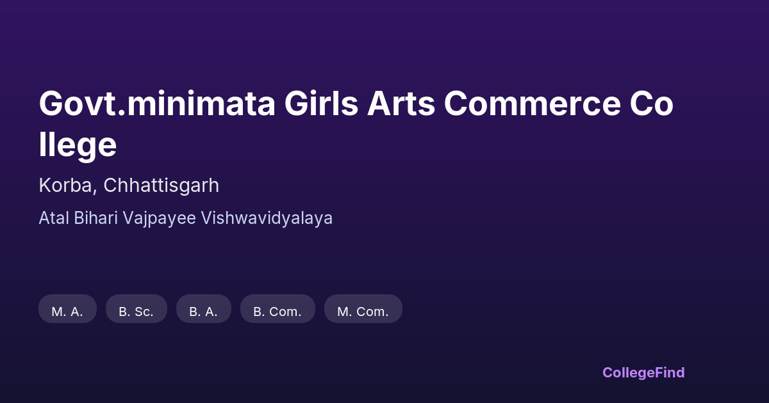This screenshot has height=403, width=769.
Task: Click 'llege' on the second title line
Action: pyautogui.click(x=78, y=145)
